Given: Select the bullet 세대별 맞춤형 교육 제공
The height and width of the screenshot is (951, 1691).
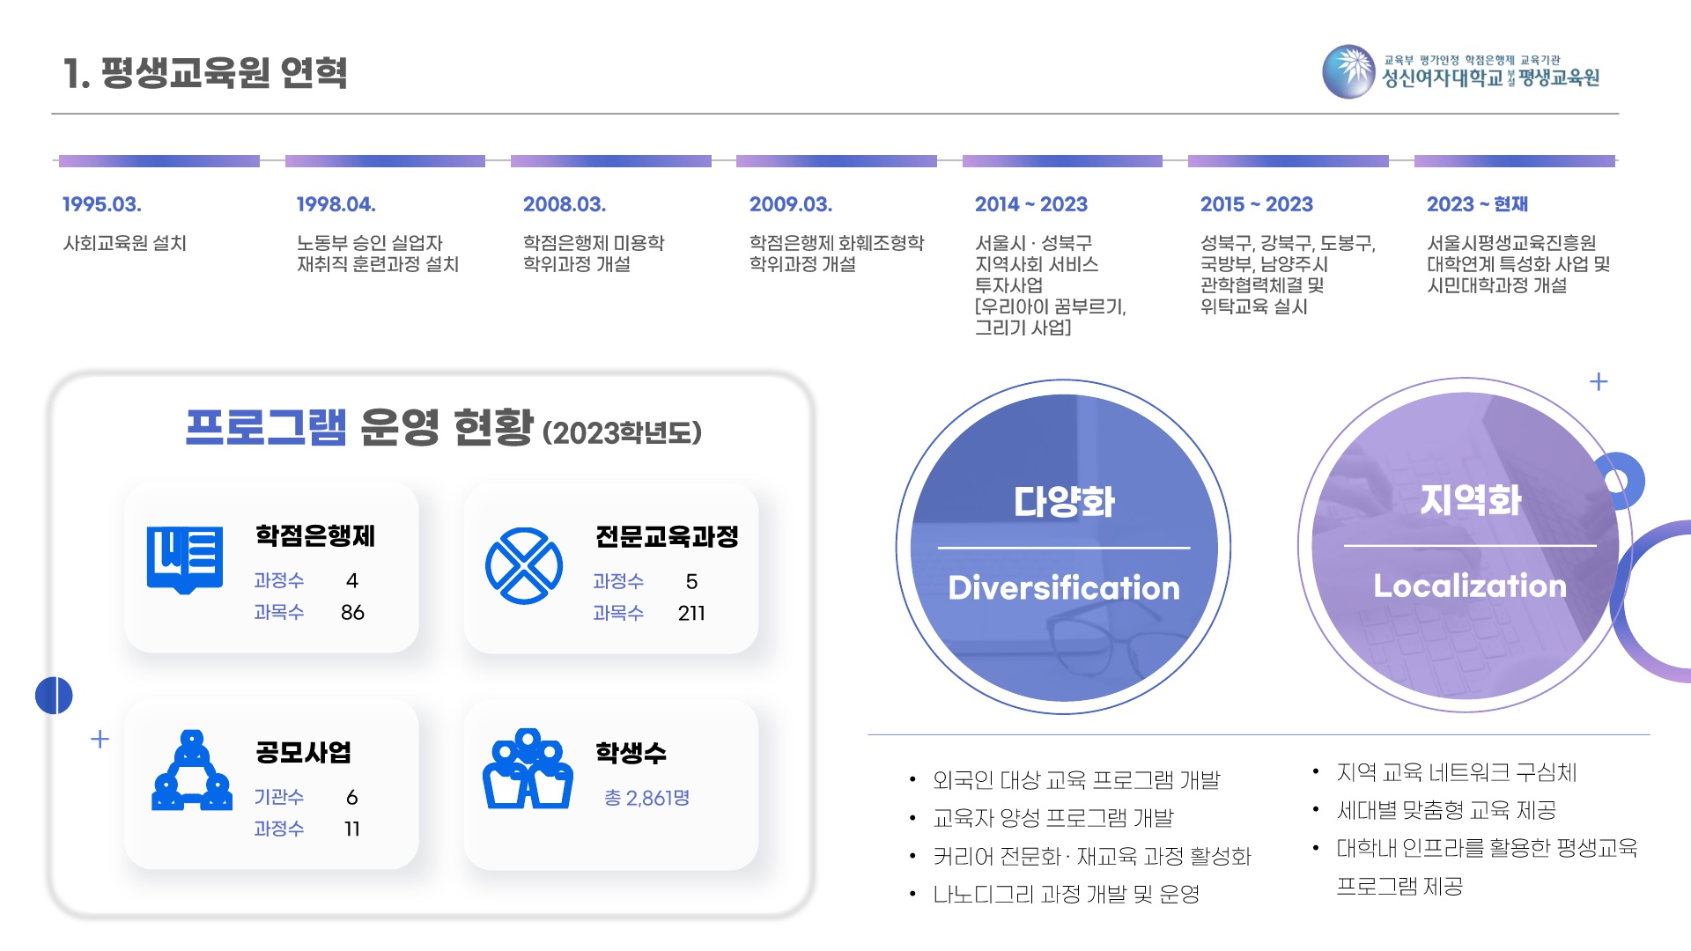Looking at the screenshot, I should (x=1446, y=811).
